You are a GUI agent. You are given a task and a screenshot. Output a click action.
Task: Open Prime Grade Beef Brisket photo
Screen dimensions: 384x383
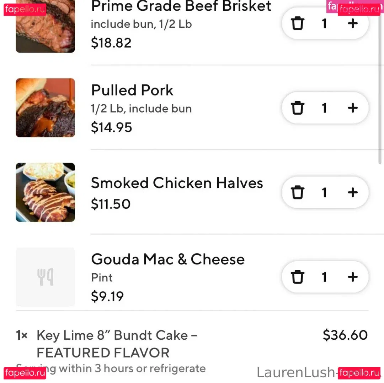[45, 28]
